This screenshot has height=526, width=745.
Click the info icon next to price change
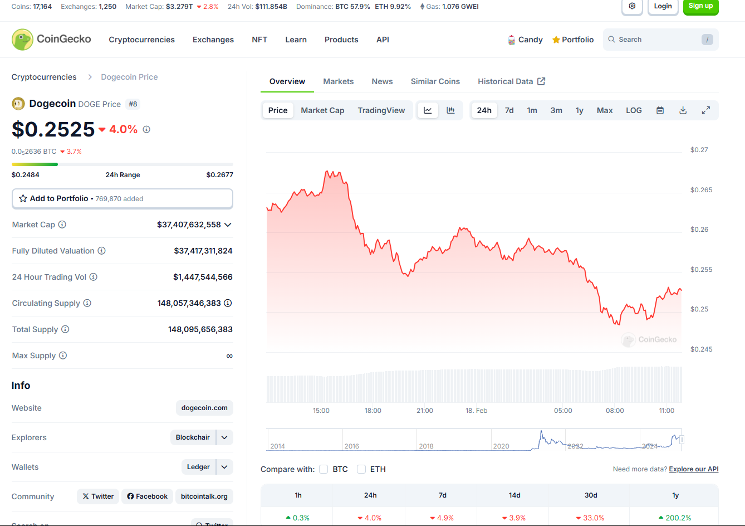[146, 129]
